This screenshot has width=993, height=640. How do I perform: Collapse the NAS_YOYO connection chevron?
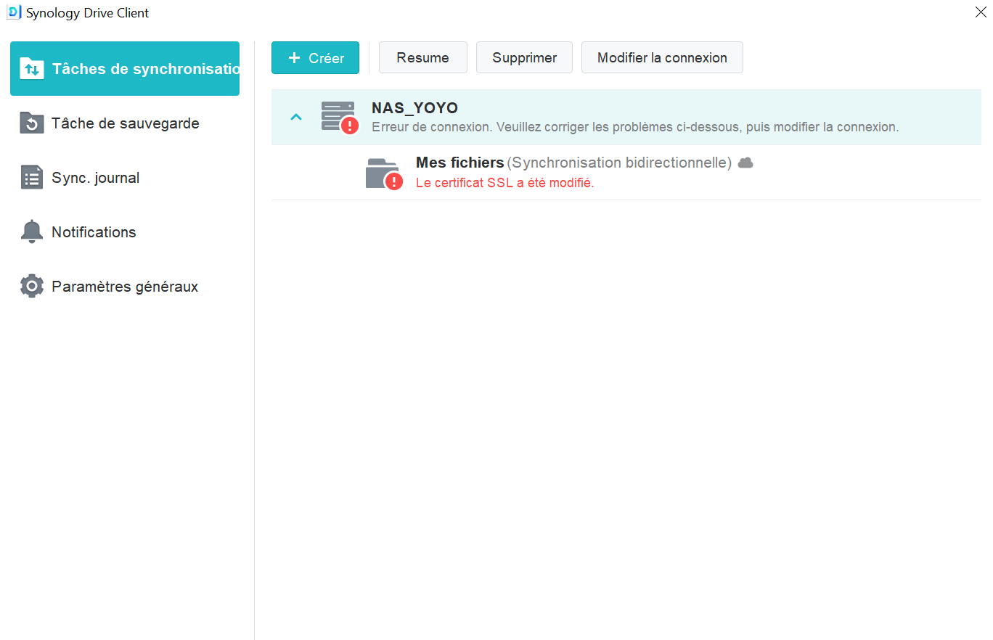(296, 117)
